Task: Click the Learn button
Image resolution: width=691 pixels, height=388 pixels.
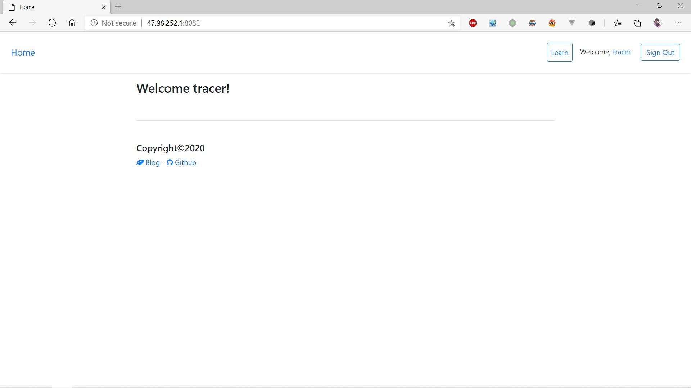Action: point(559,52)
